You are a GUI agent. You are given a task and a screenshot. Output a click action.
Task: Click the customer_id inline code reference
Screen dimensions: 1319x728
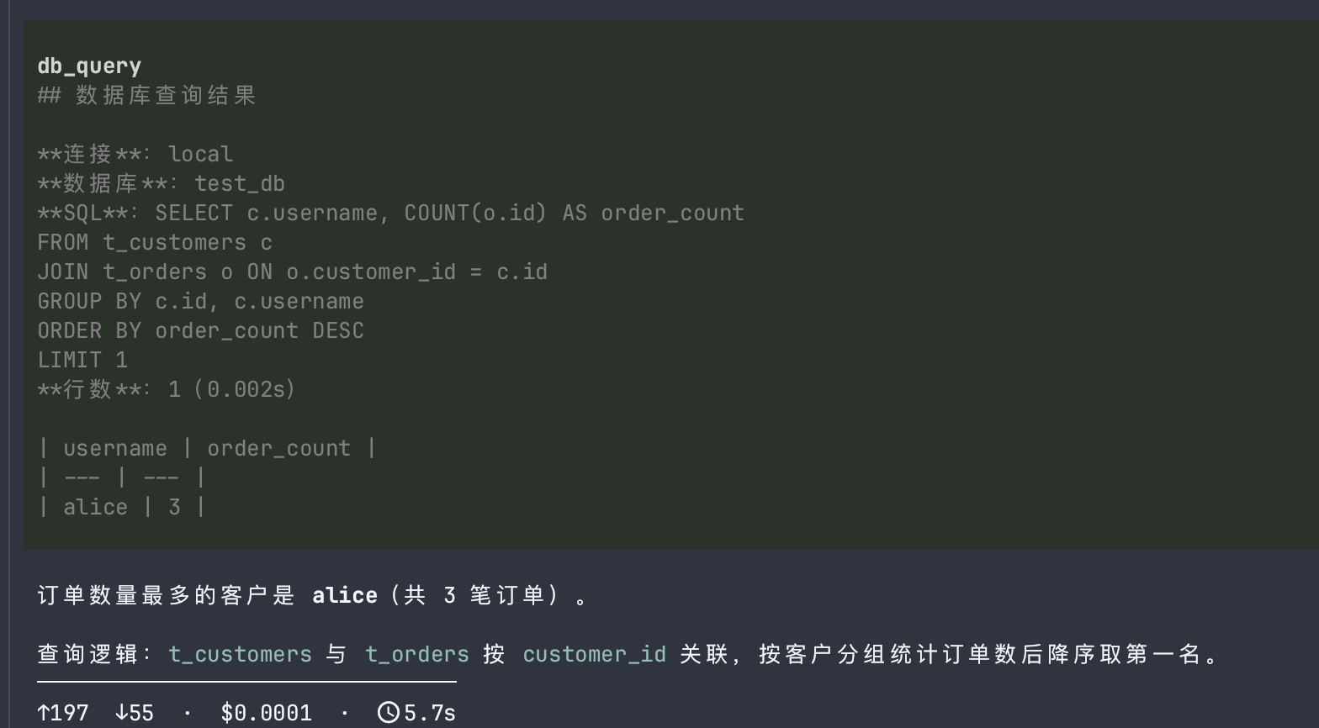594,654
